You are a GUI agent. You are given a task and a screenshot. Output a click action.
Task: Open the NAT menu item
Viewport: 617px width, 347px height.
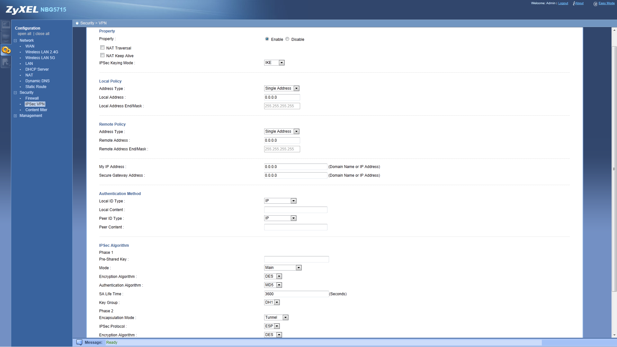29,75
